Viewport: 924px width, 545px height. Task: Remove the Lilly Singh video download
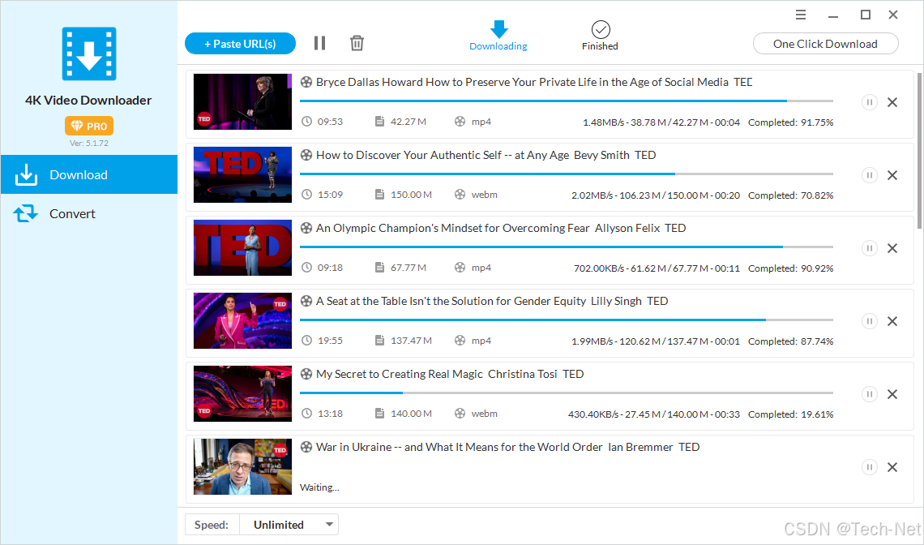click(x=892, y=321)
